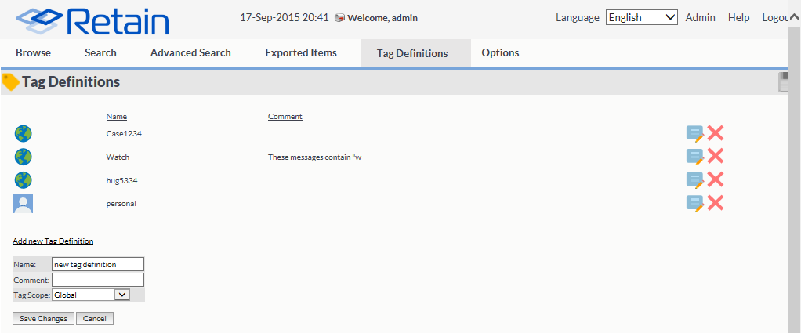The width and height of the screenshot is (801, 333).
Task: Click in the Comment input field
Action: 98,280
